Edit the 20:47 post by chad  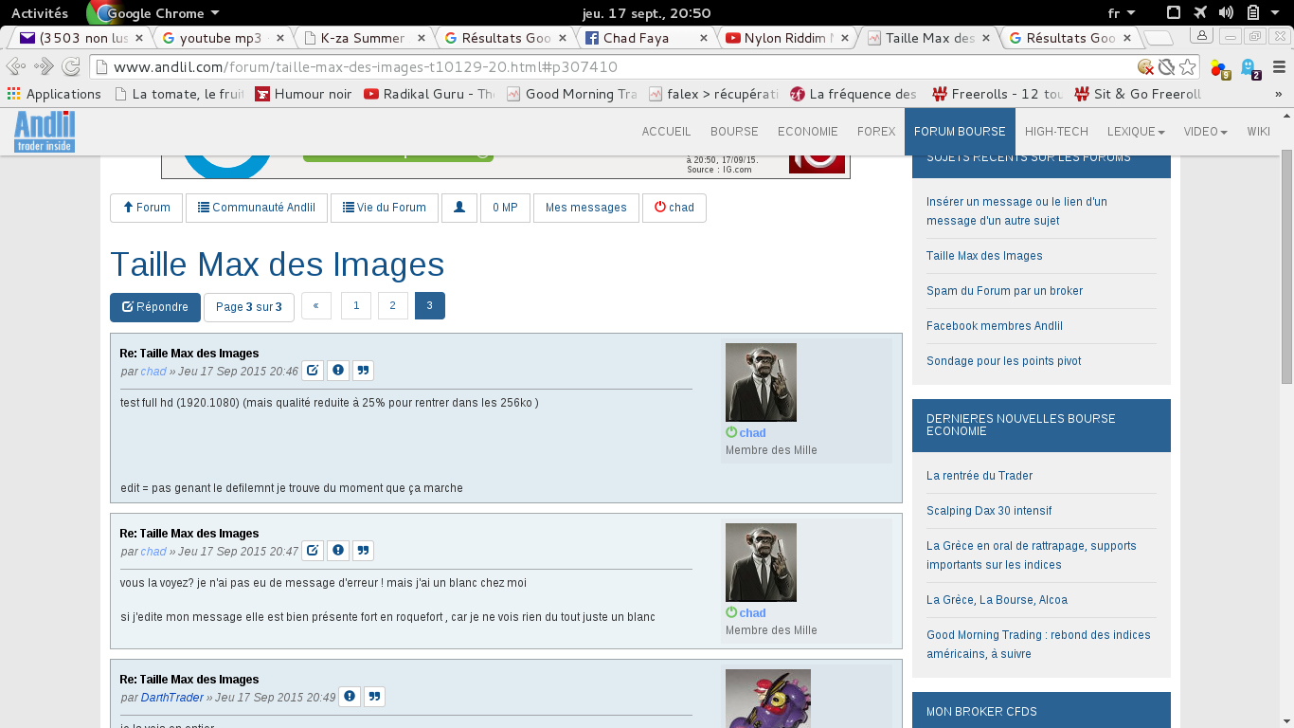pyautogui.click(x=313, y=551)
